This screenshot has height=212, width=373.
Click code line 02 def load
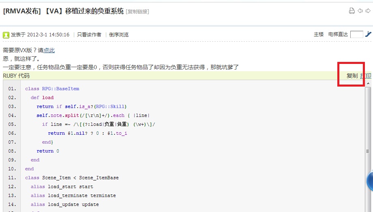tap(42, 98)
